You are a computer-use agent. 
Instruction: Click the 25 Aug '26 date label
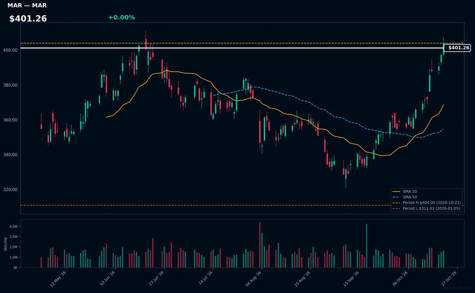coord(303,278)
